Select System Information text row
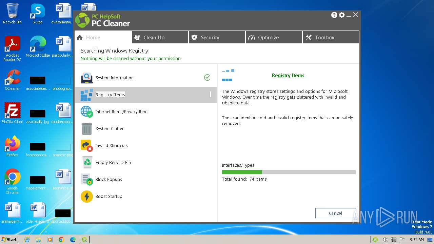The image size is (434, 244). (146, 78)
